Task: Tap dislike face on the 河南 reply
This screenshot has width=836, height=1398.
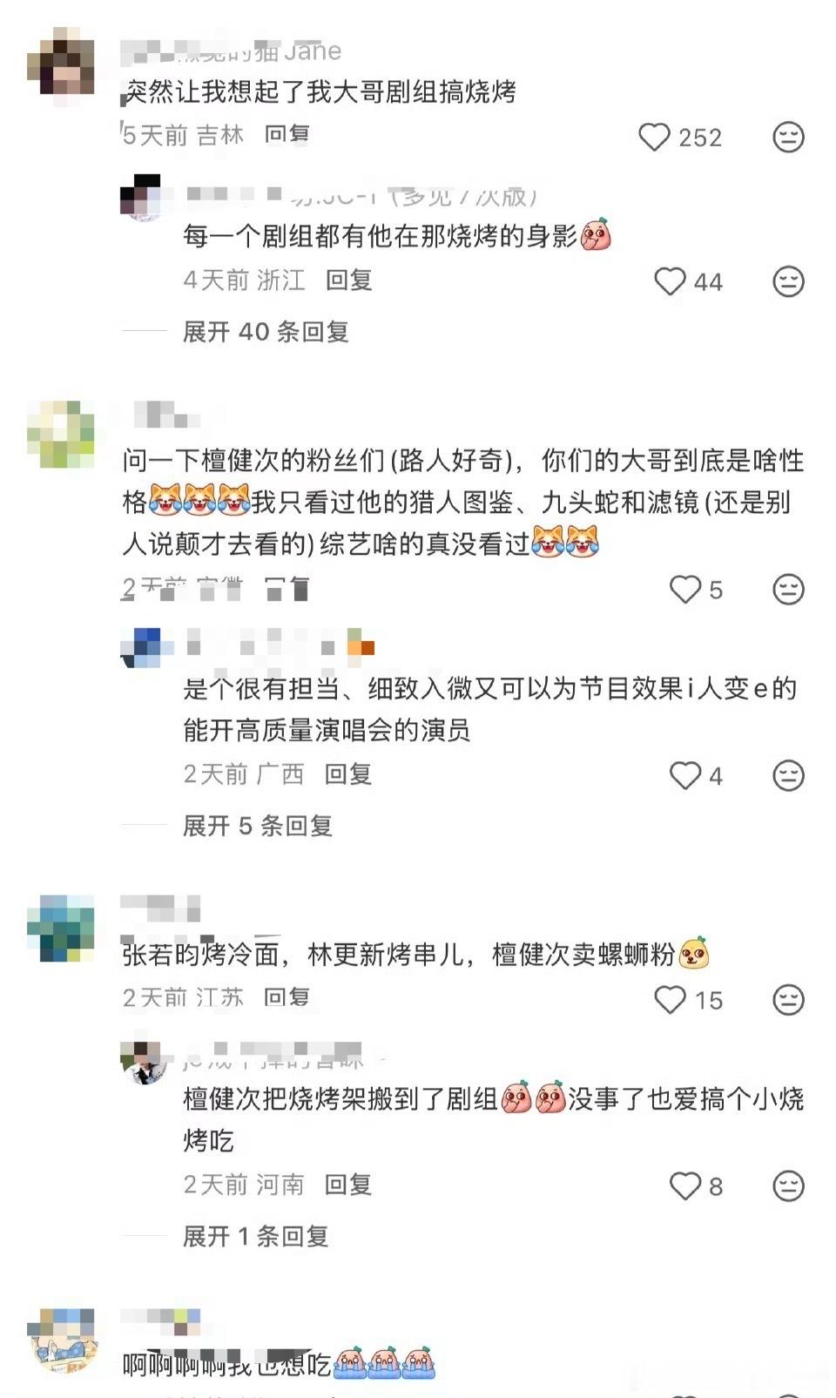Action: (x=788, y=1185)
